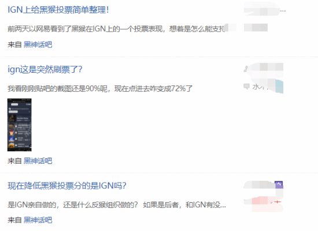
Task: Click the author person icon of second post
Action: 246,69
